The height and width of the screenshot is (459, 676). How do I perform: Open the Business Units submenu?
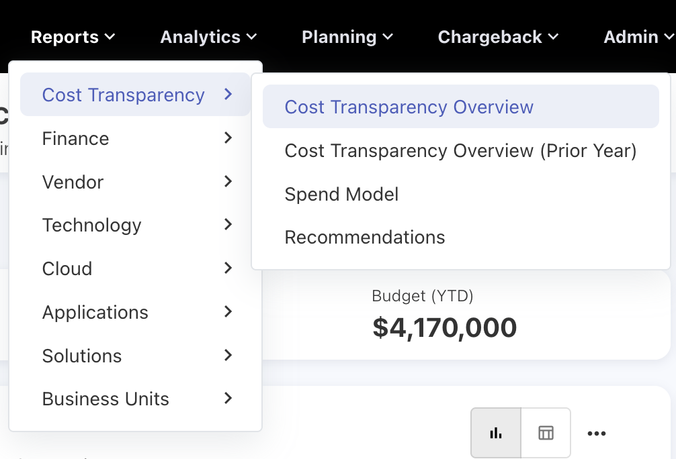pos(135,399)
